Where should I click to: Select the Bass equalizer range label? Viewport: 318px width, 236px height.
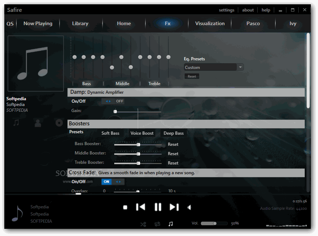pos(87,84)
